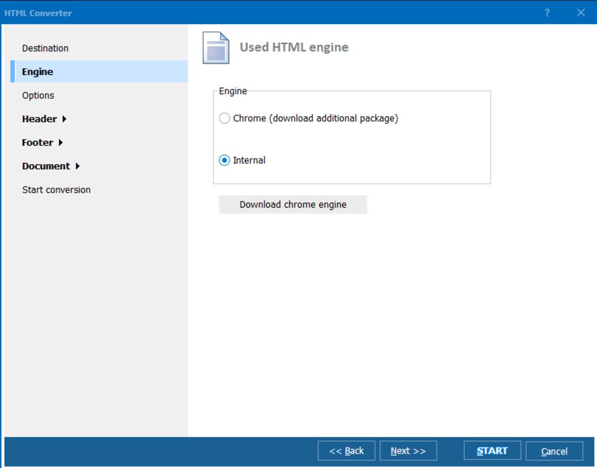Click the page icon beside Used HTML engine
Viewport: 597px width, 468px height.
215,48
